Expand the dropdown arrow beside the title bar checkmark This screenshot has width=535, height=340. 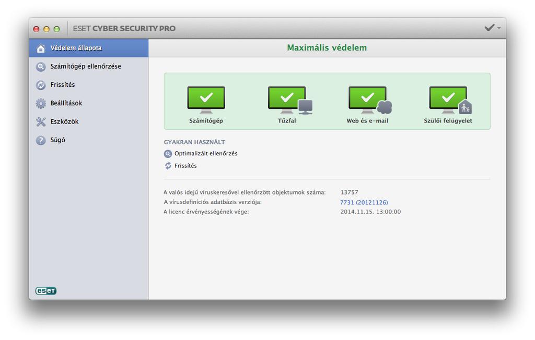(499, 28)
